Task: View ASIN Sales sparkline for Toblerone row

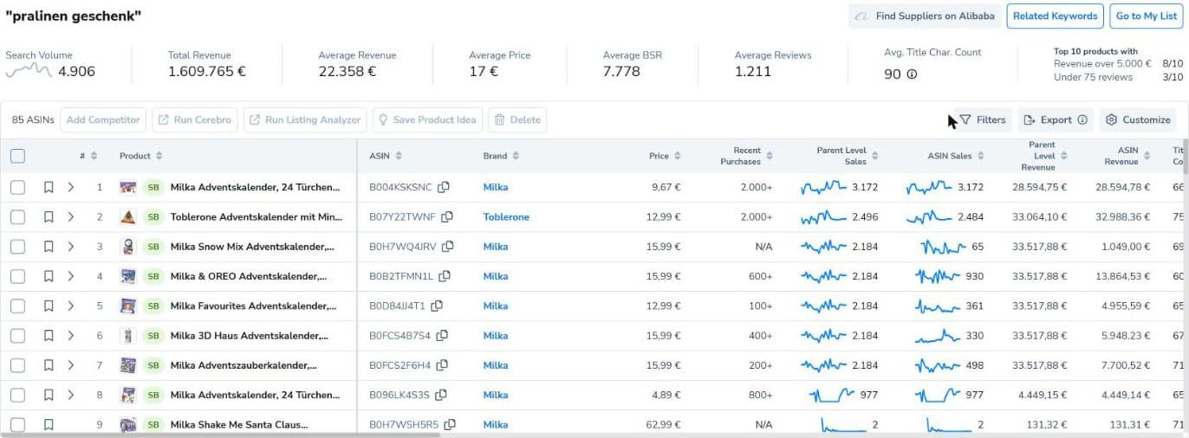Action: [x=929, y=216]
